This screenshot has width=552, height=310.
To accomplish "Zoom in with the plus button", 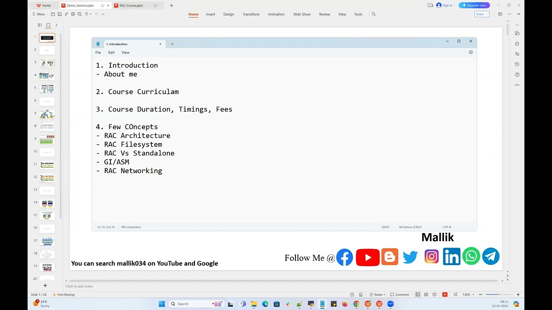I will (x=518, y=294).
